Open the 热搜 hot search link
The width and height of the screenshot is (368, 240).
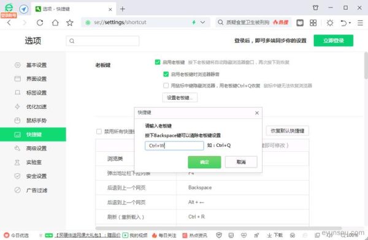281,22
